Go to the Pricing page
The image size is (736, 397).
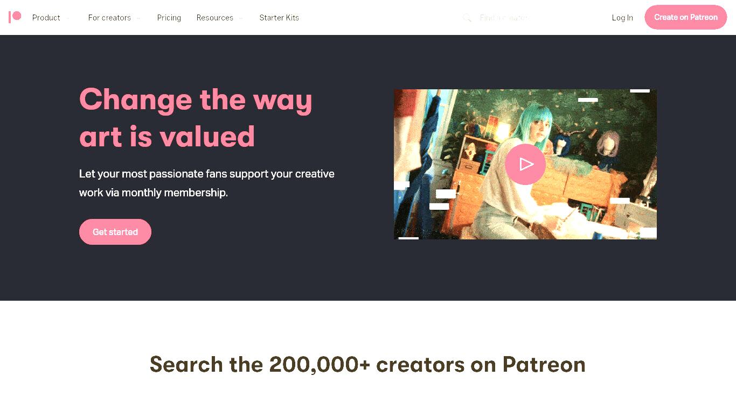click(169, 18)
